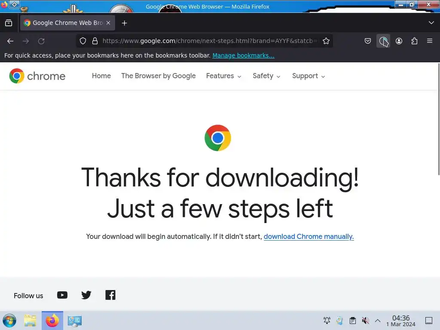Image resolution: width=440 pixels, height=330 pixels.
Task: Click the taskbar clock showing 04:36
Action: point(401,321)
